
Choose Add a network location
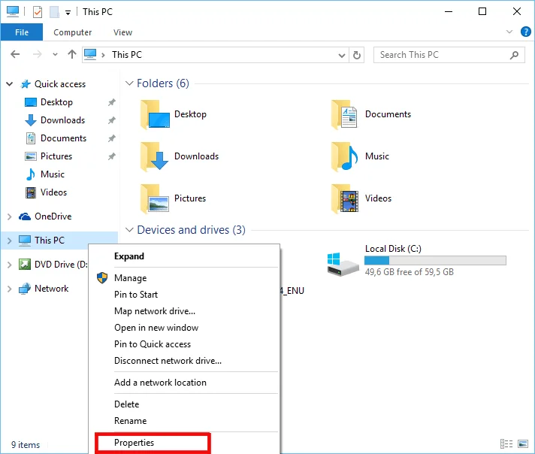coord(185,383)
